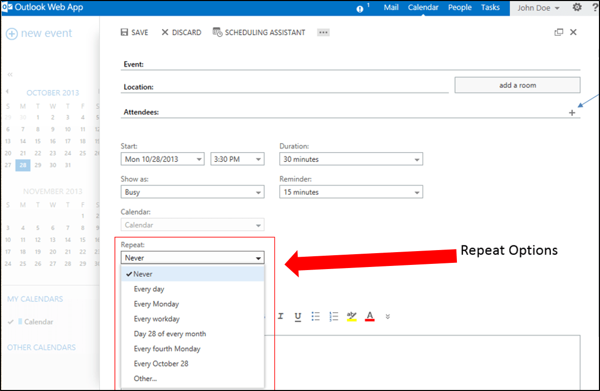Apply underline formatting
Image resolution: width=600 pixels, height=391 pixels.
pos(298,317)
